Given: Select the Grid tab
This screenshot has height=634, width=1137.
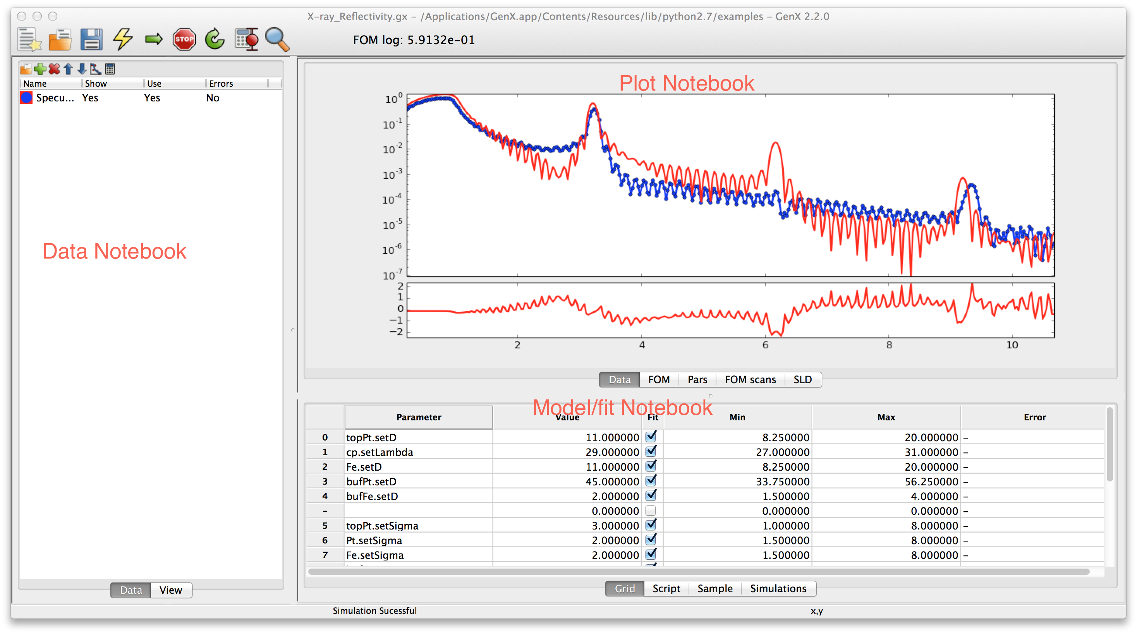Looking at the screenshot, I should click(625, 589).
